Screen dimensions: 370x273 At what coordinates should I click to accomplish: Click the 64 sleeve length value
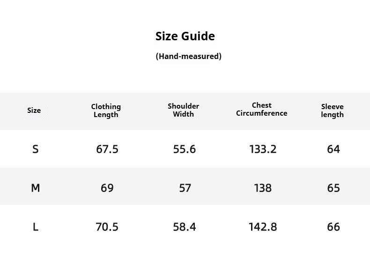click(333, 149)
